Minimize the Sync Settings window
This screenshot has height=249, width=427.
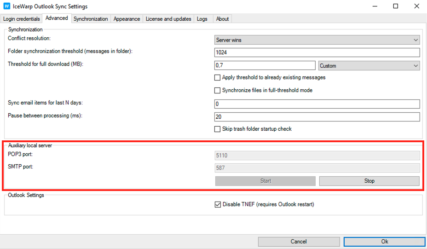[375, 6]
